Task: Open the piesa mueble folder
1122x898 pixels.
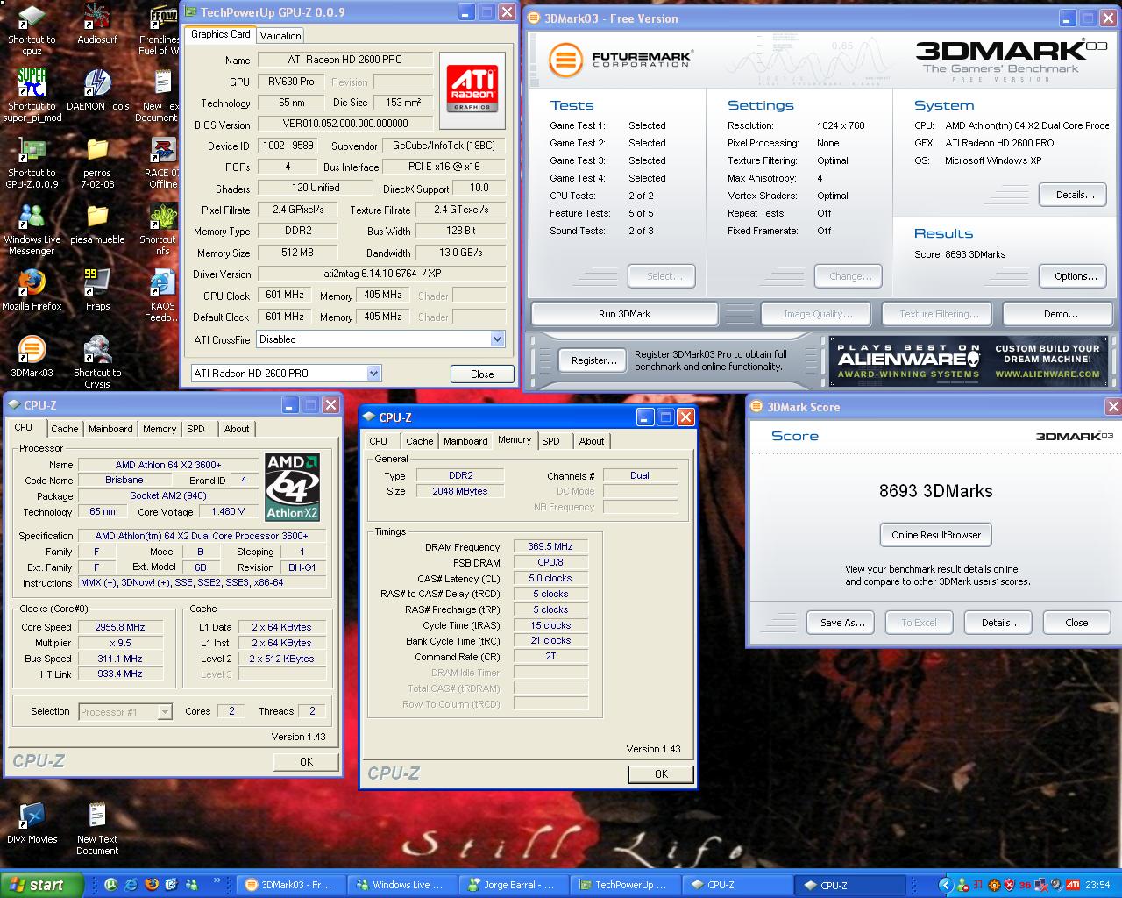Action: (x=97, y=224)
